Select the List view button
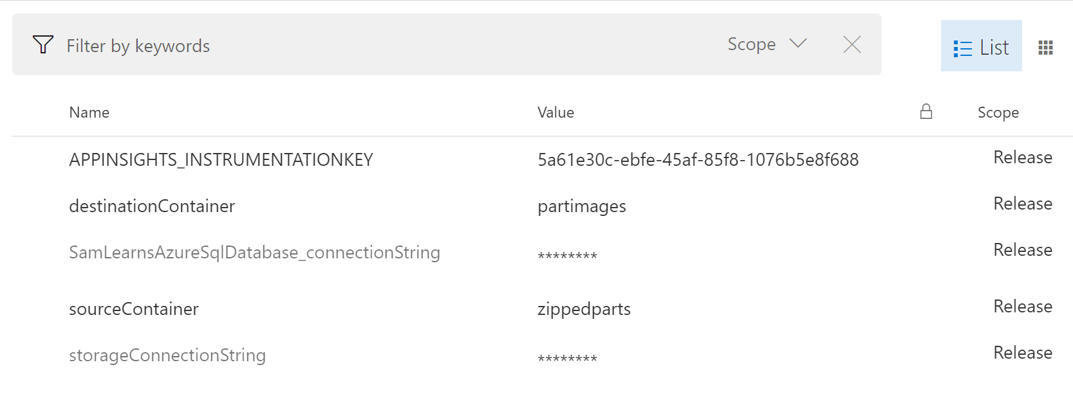The width and height of the screenshot is (1073, 403). coord(981,47)
